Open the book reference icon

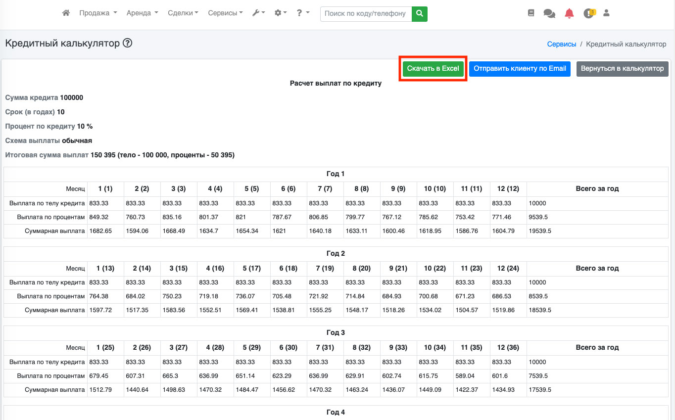tap(531, 13)
